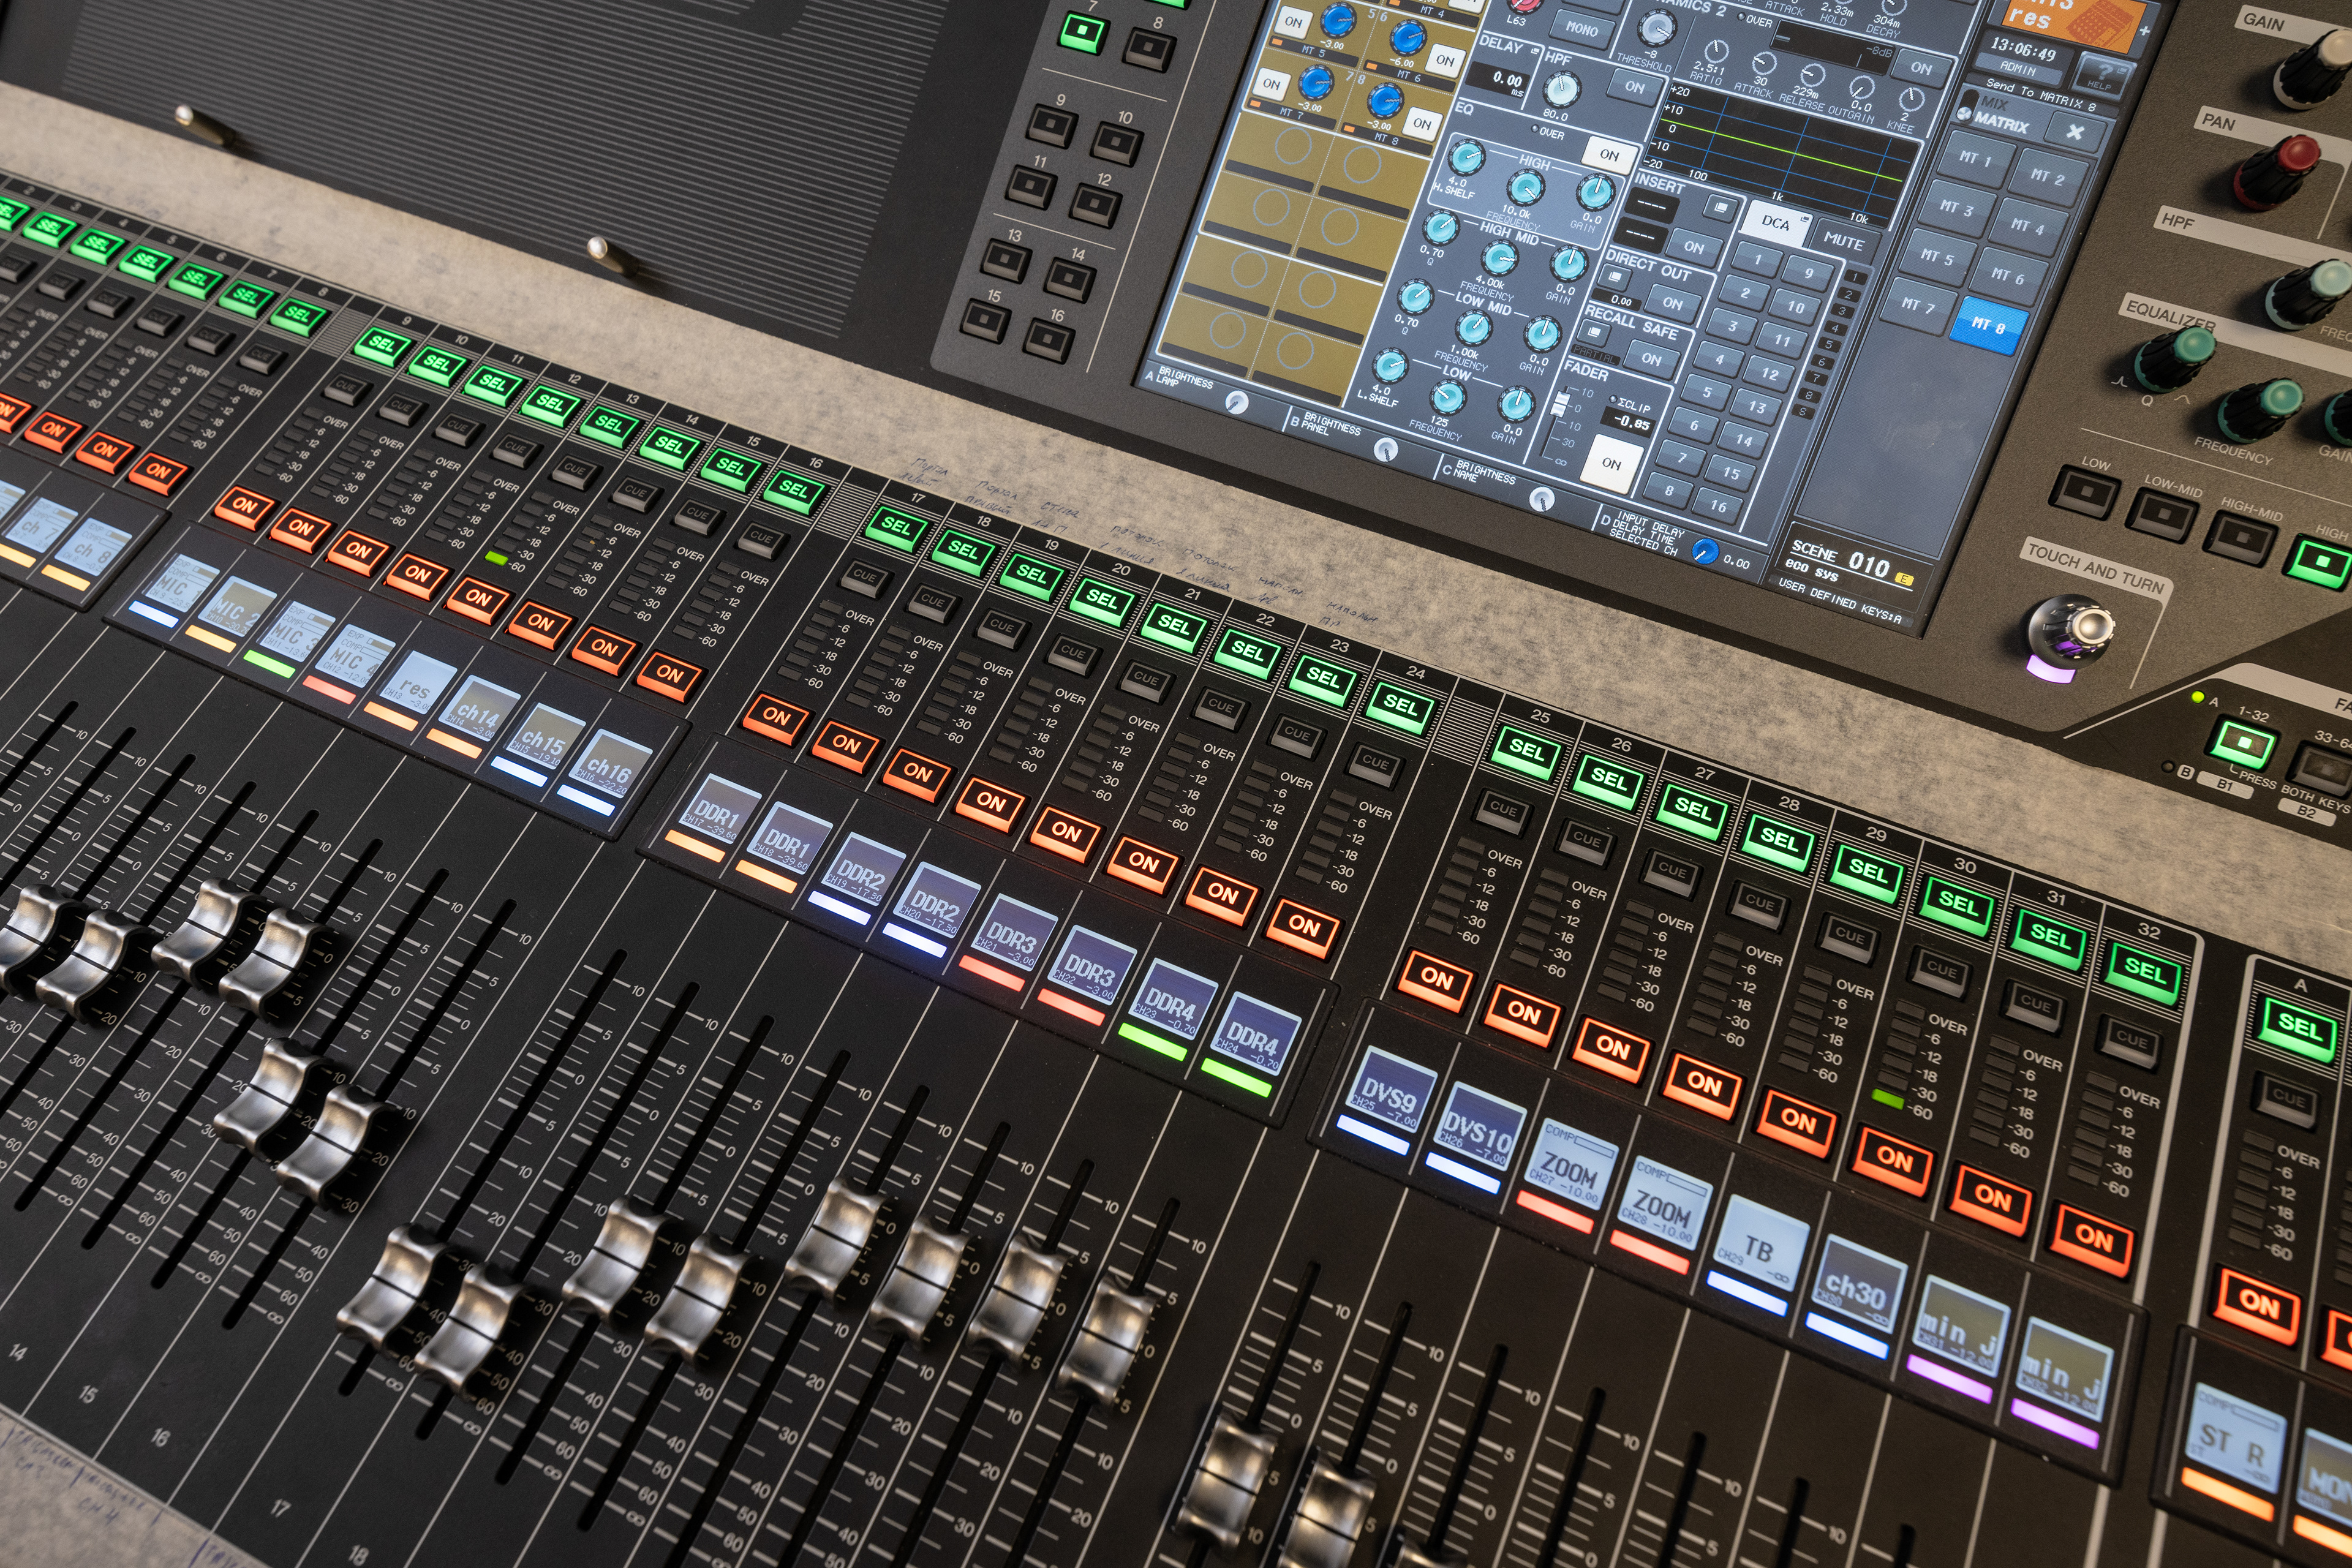Viewport: 2352px width, 1568px height.
Task: Select the Dynamics threshold knob
Action: click(1657, 28)
